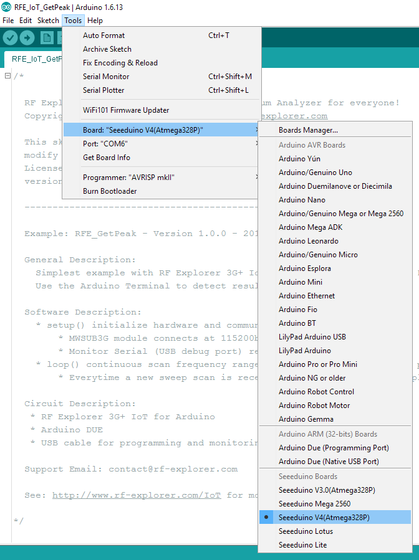Image resolution: width=419 pixels, height=560 pixels.
Task: Expand the Port COM6 submenu
Action: [160, 143]
